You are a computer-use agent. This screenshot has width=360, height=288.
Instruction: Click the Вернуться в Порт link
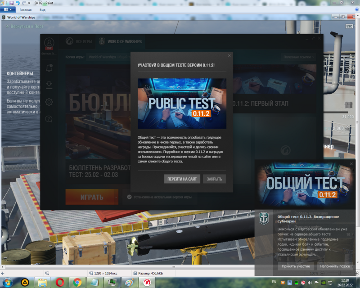(25, 27)
